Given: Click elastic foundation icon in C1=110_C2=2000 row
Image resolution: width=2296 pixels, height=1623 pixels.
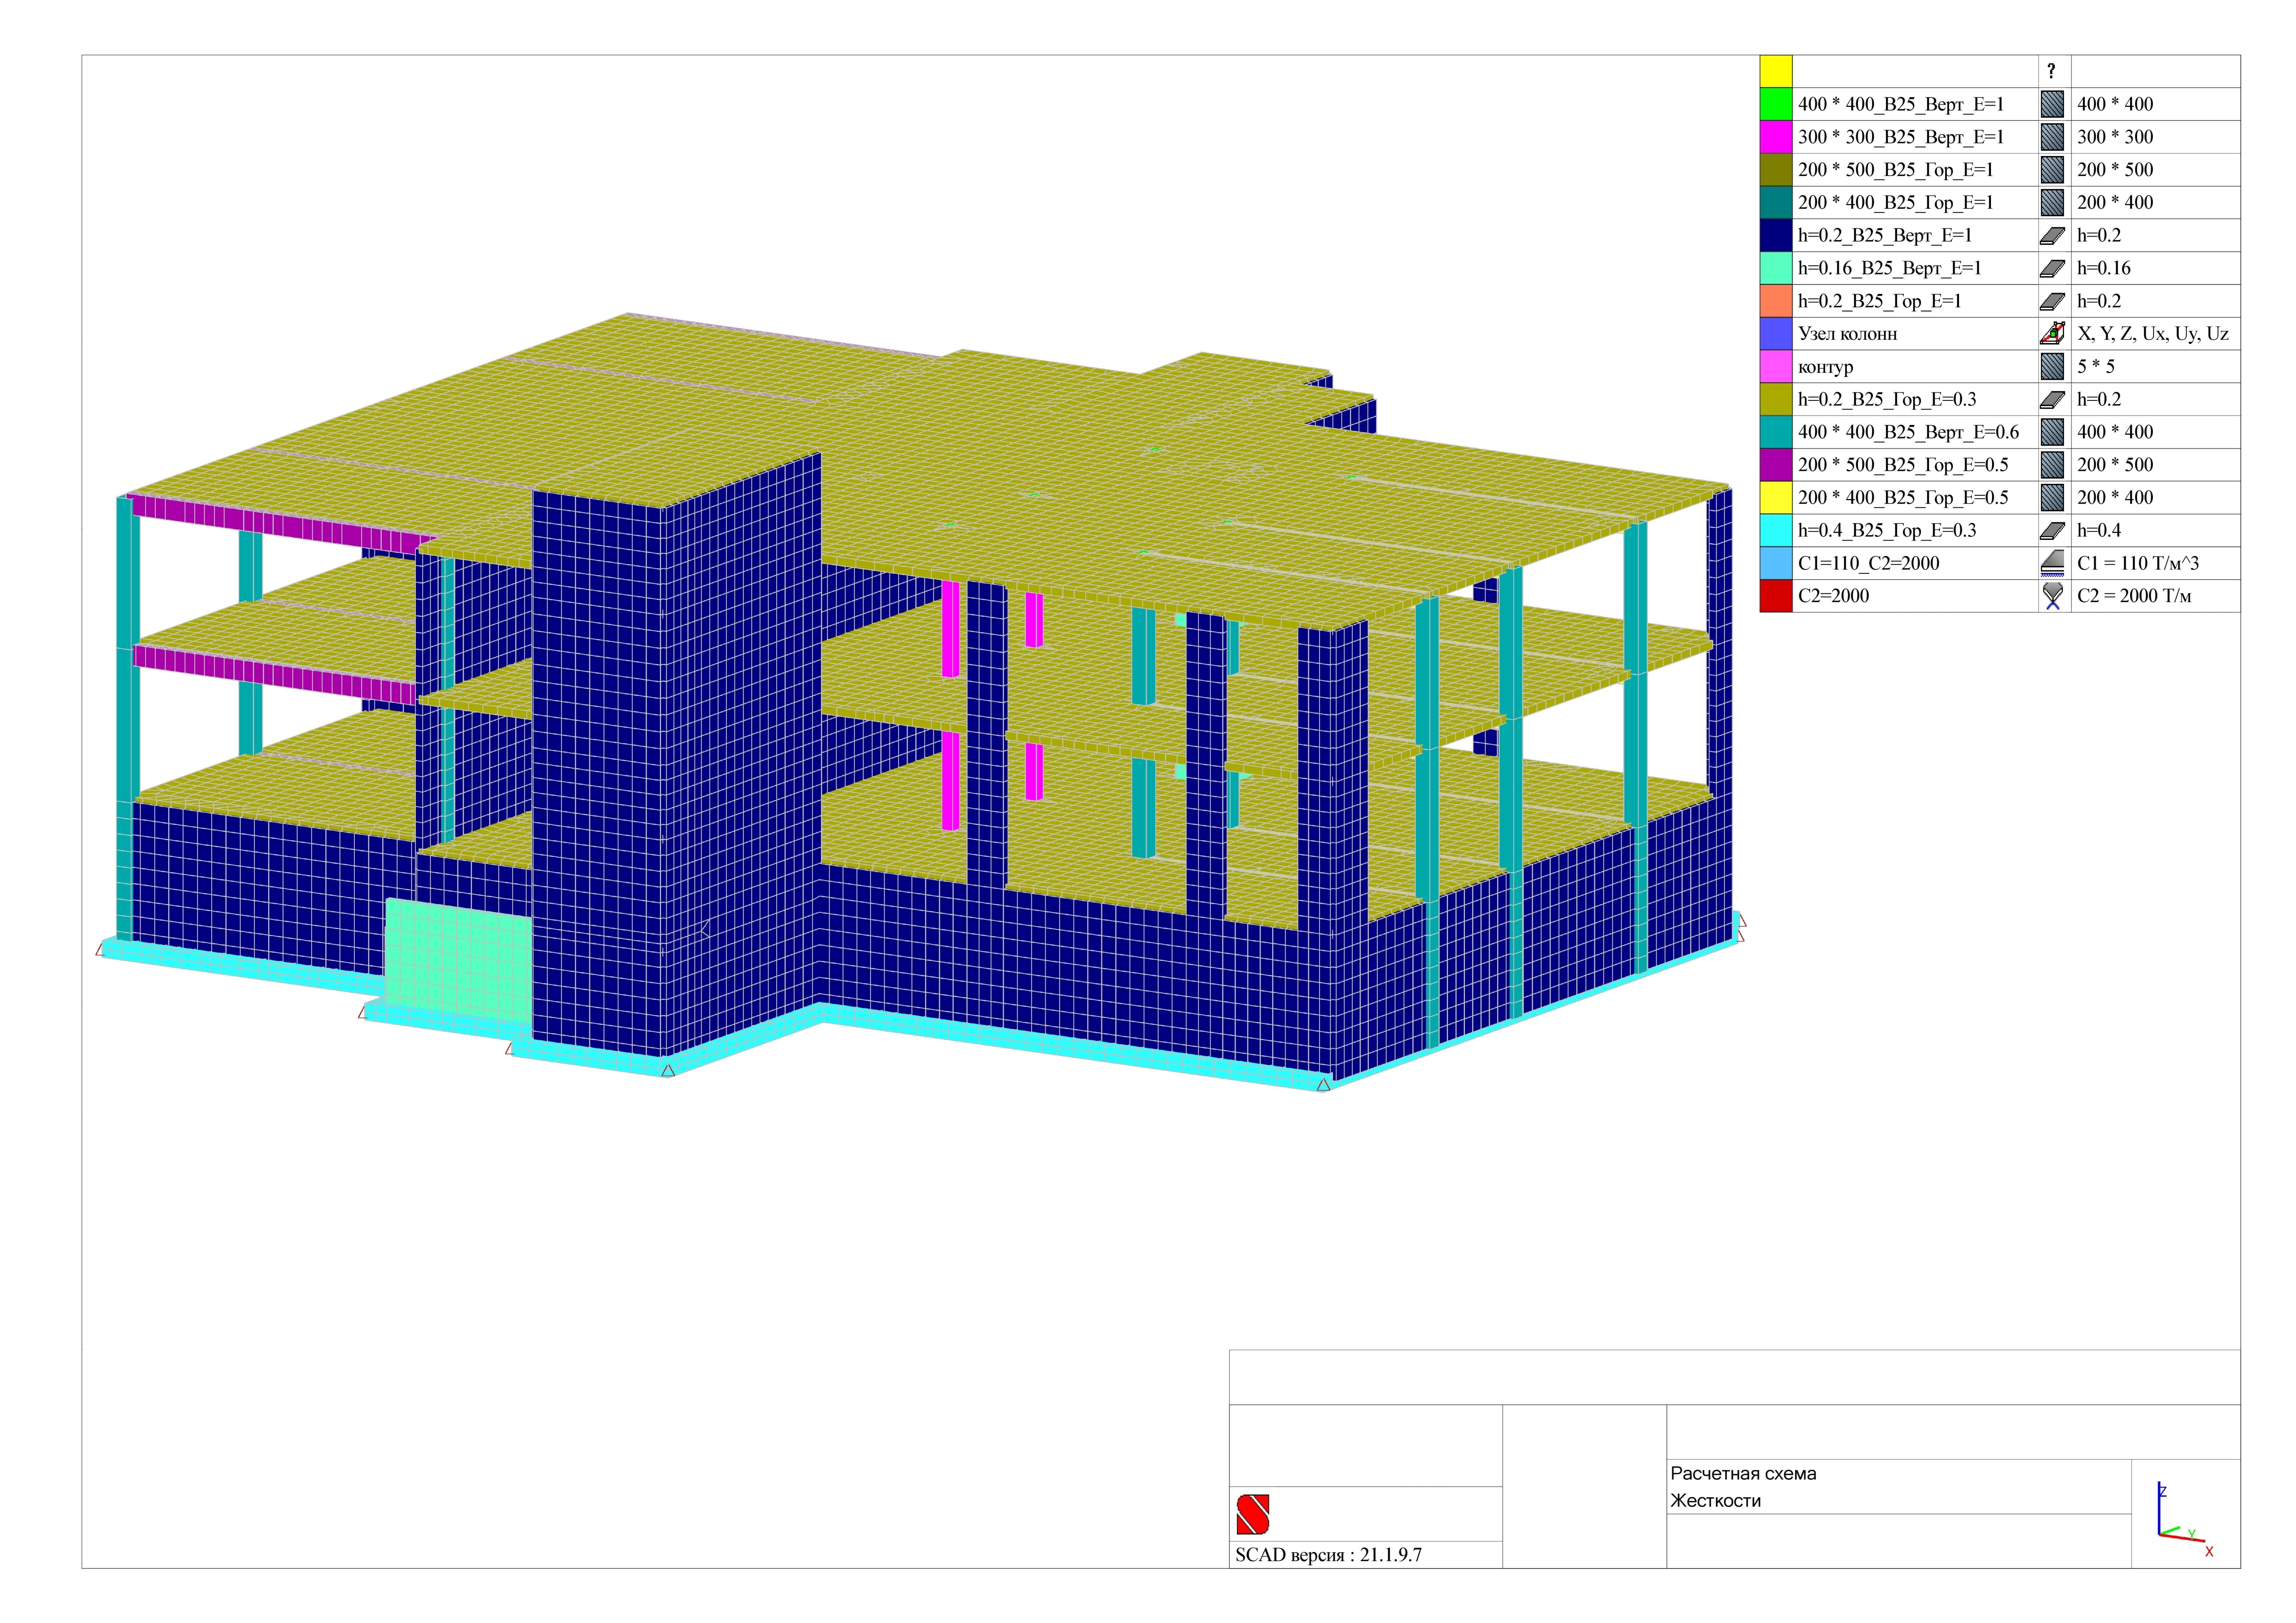Looking at the screenshot, I should [x=2052, y=563].
